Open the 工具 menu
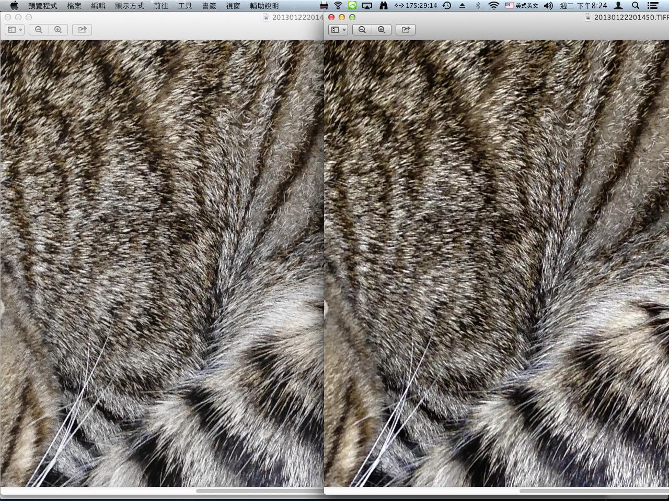Viewport: 669px width, 501px height. (x=184, y=5)
